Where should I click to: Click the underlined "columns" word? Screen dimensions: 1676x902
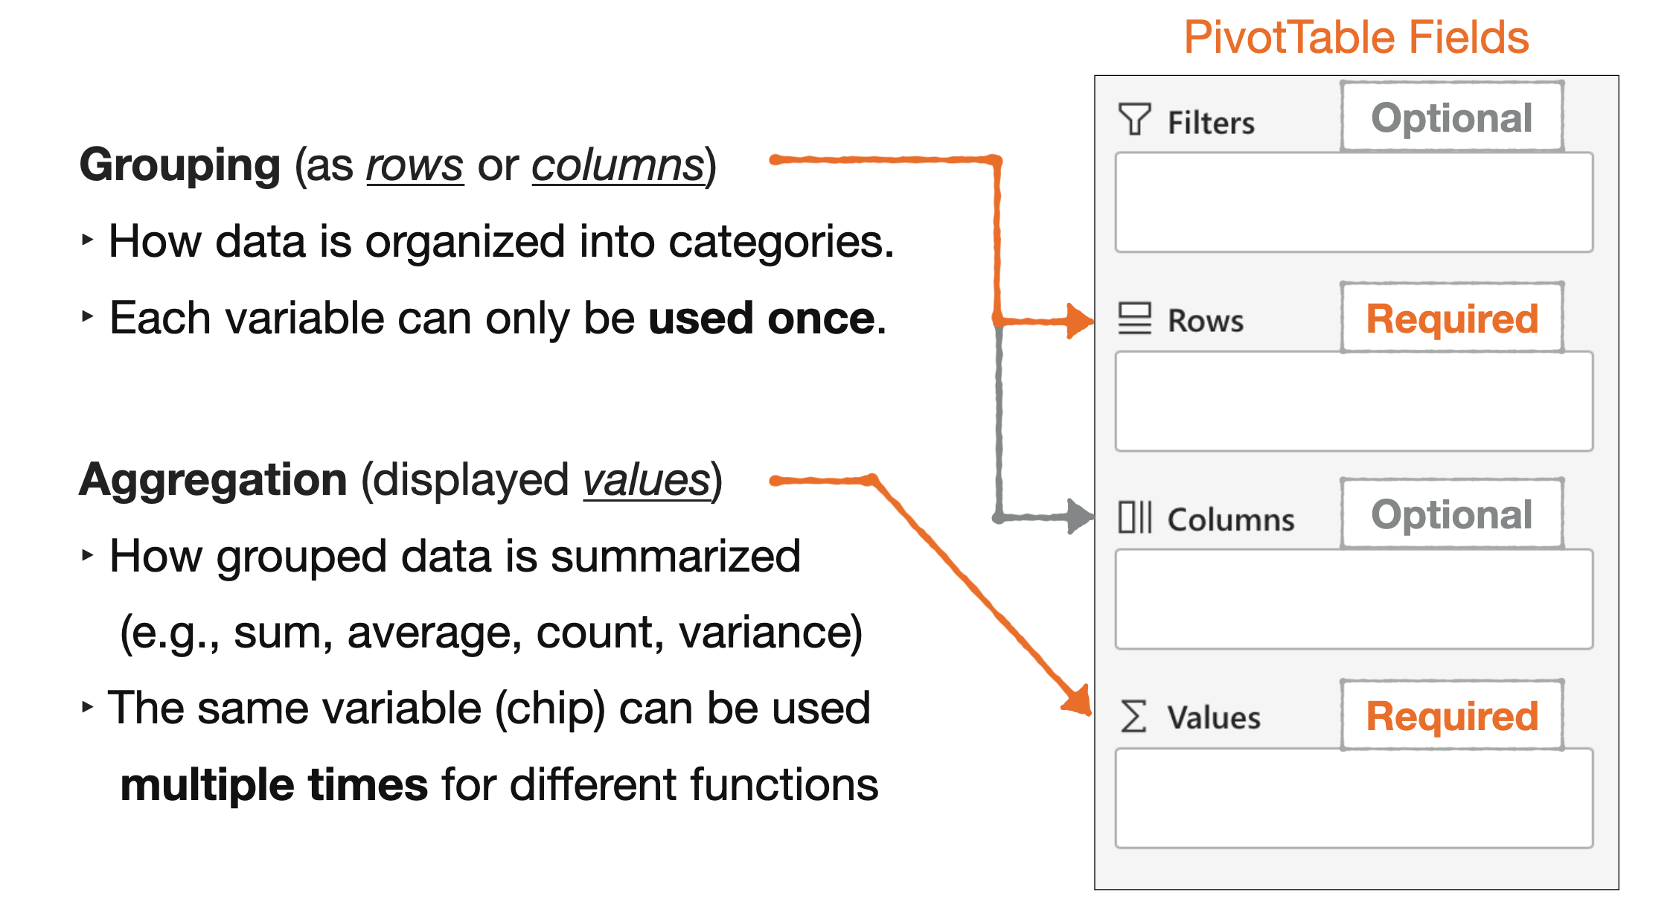point(617,165)
